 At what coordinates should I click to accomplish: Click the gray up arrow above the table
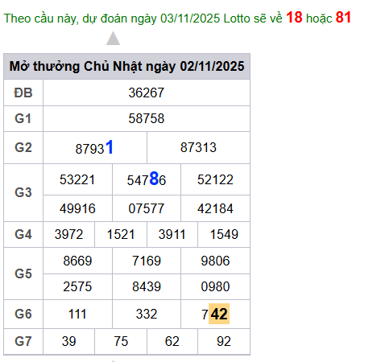click(113, 39)
